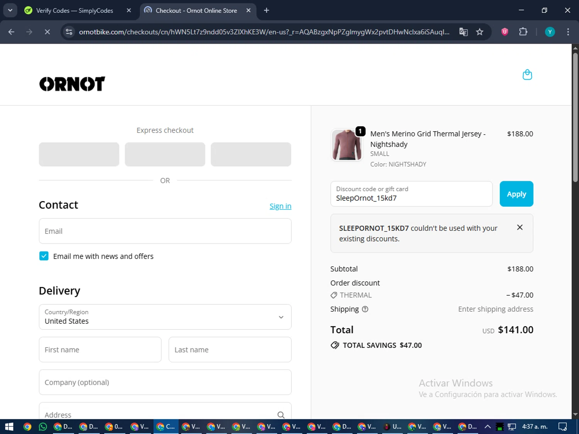Expand the Country/Region dropdown
The height and width of the screenshot is (434, 579).
(165, 317)
